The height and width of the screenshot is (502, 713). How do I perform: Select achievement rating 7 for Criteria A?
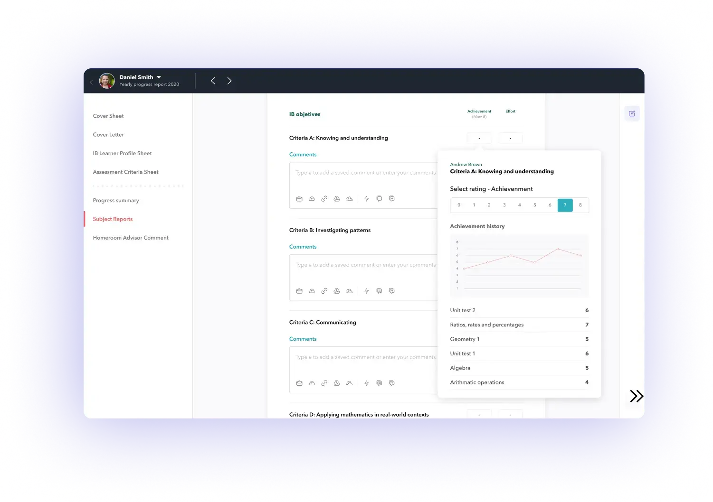pos(565,205)
